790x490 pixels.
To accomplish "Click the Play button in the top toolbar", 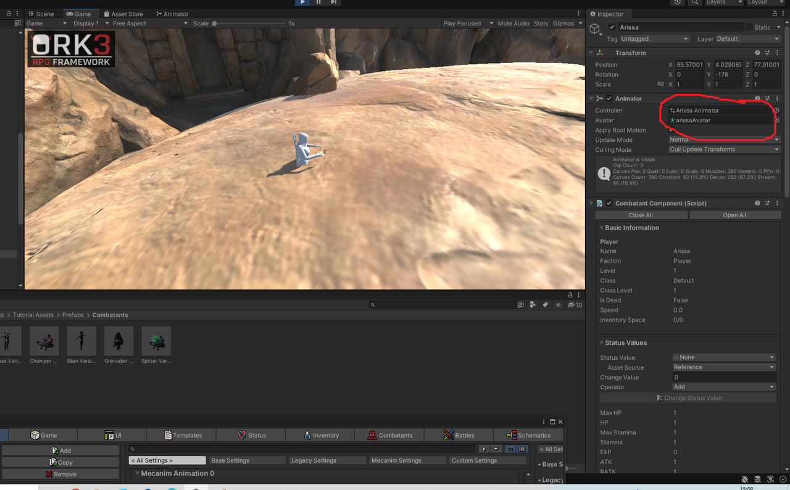I will (x=302, y=2).
